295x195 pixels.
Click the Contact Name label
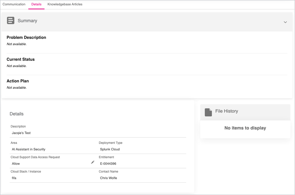[108, 171]
